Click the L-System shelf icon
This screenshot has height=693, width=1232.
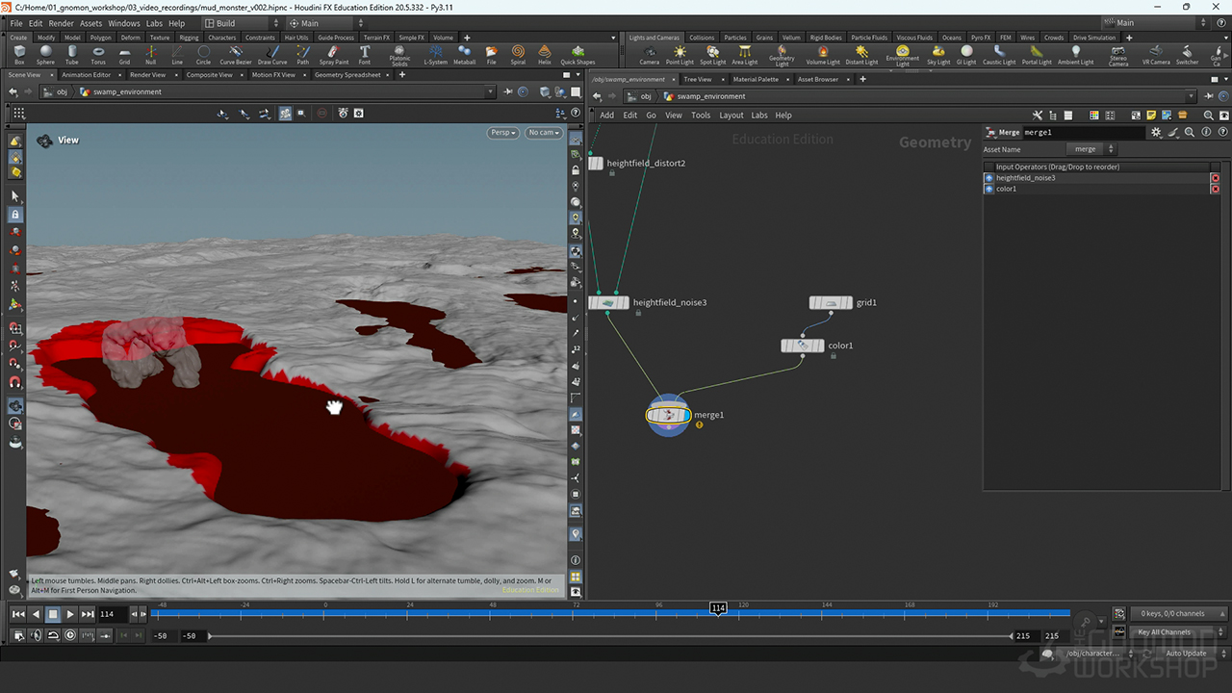(436, 55)
